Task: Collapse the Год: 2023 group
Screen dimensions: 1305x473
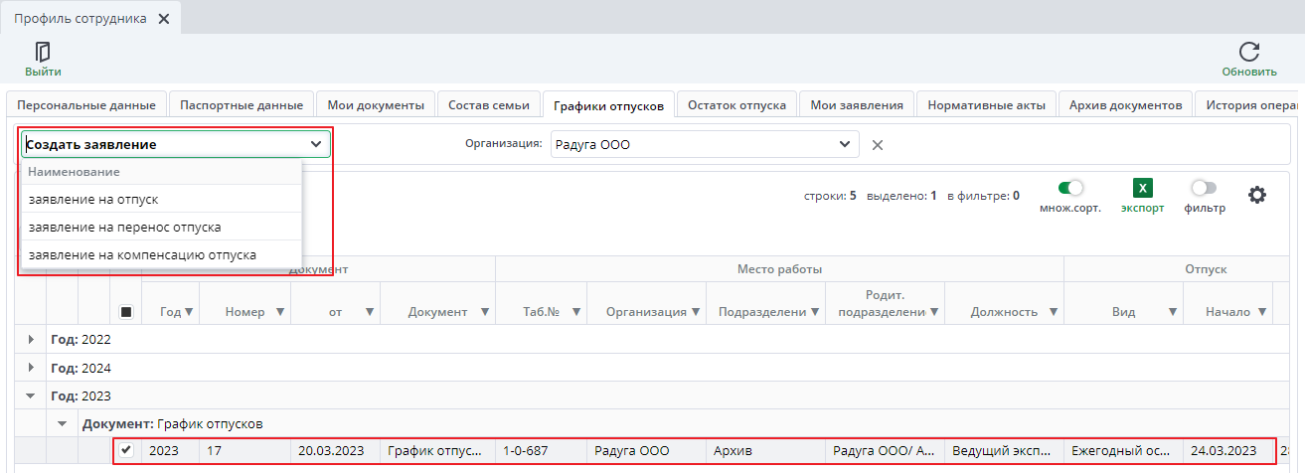Action: pos(33,395)
